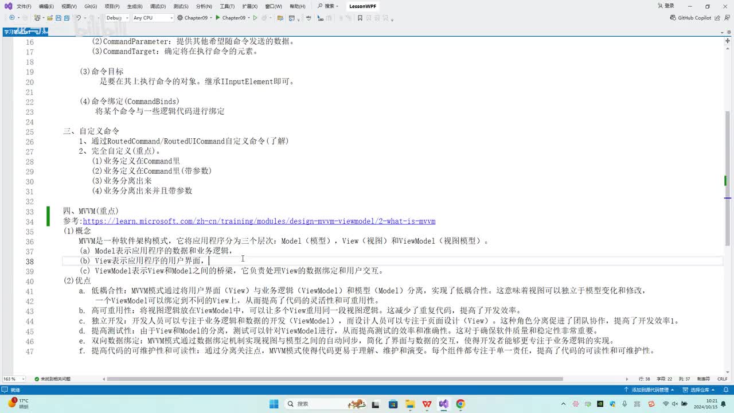The width and height of the screenshot is (734, 413).
Task: Open the learn.microsoft.com MVVM hyperlink
Action: click(259, 221)
